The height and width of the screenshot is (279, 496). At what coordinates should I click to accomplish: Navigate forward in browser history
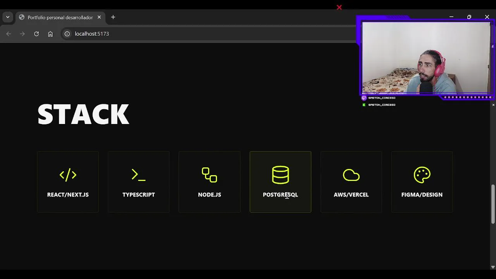tap(22, 34)
